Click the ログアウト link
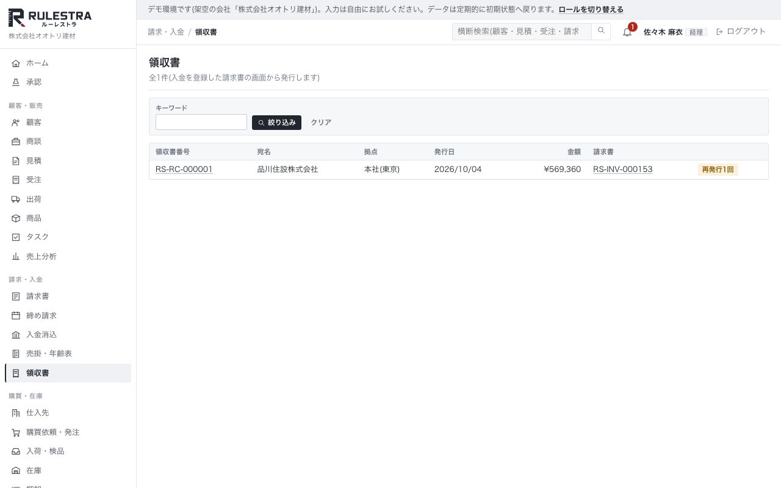This screenshot has width=781, height=488. pyautogui.click(x=741, y=32)
